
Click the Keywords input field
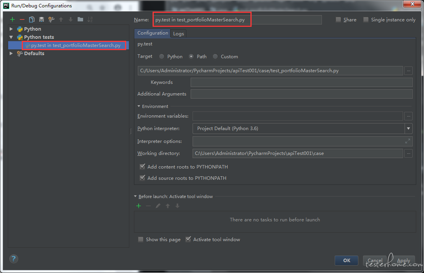[x=302, y=82]
